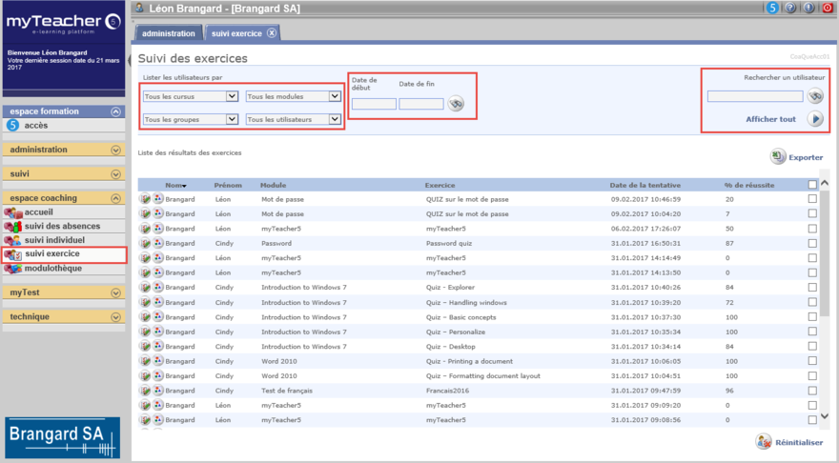Open the help question mark icon
839x463 pixels.
click(790, 8)
